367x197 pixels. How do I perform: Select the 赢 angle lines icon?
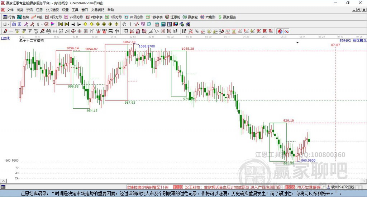265,31
